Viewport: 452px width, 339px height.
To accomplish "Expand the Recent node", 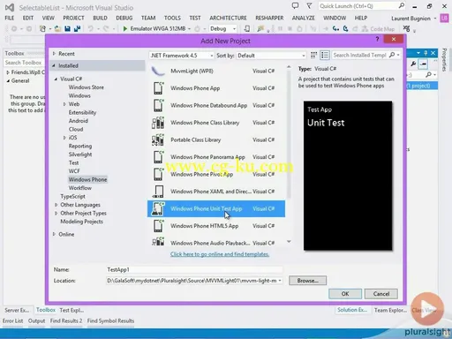I will click(x=54, y=54).
